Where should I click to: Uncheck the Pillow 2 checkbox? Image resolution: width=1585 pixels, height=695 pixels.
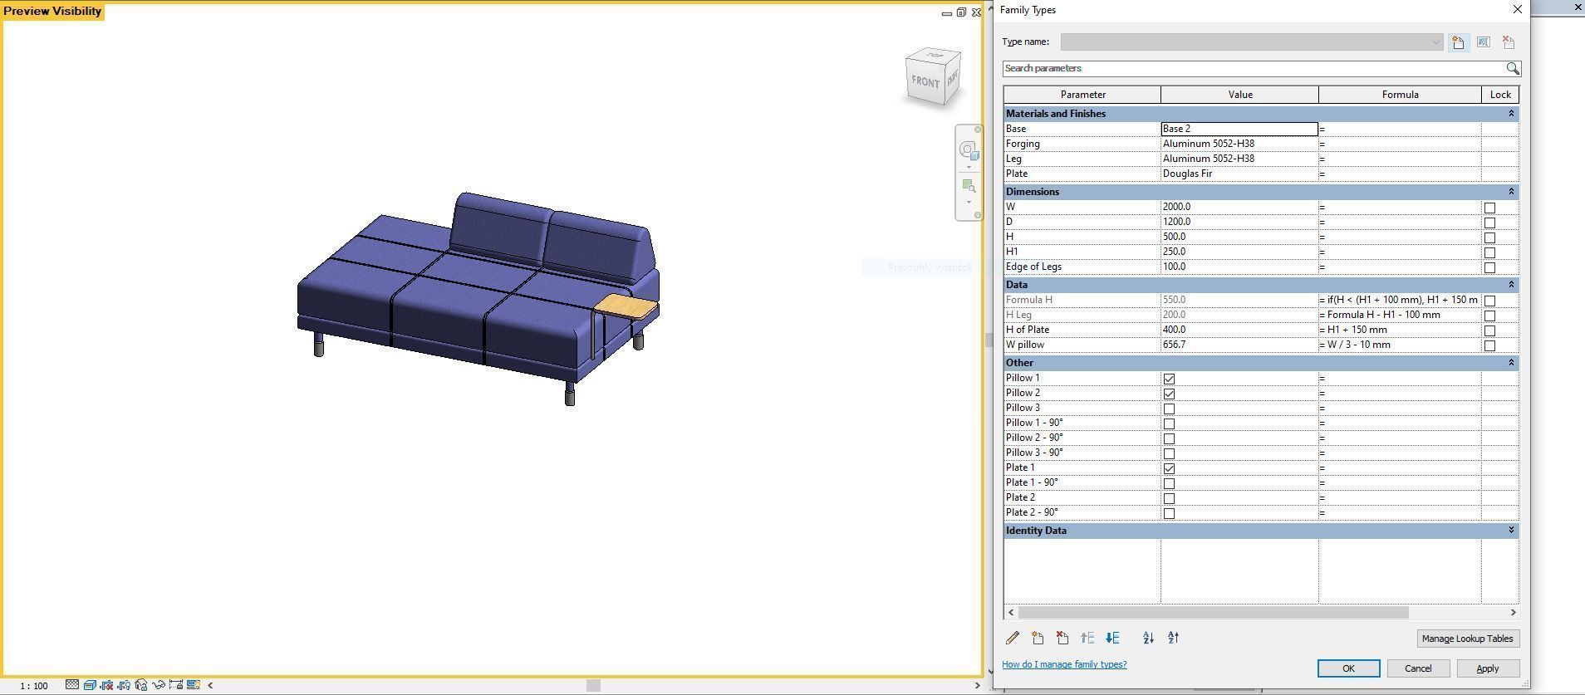[1169, 394]
